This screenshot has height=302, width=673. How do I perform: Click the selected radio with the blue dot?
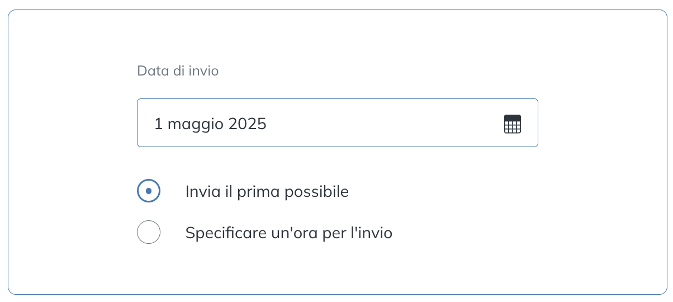149,191
